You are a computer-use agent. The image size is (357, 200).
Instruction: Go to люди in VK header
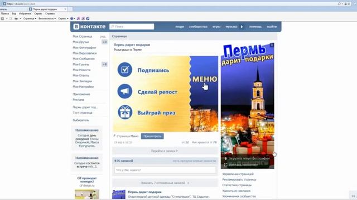[x=180, y=27]
